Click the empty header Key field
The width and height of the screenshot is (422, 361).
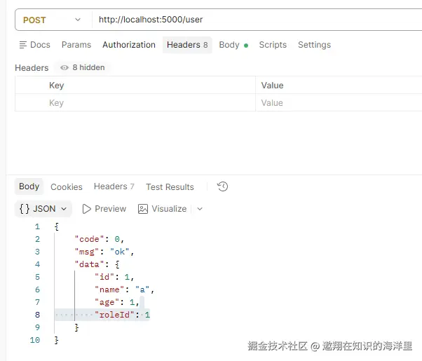[x=135, y=103]
